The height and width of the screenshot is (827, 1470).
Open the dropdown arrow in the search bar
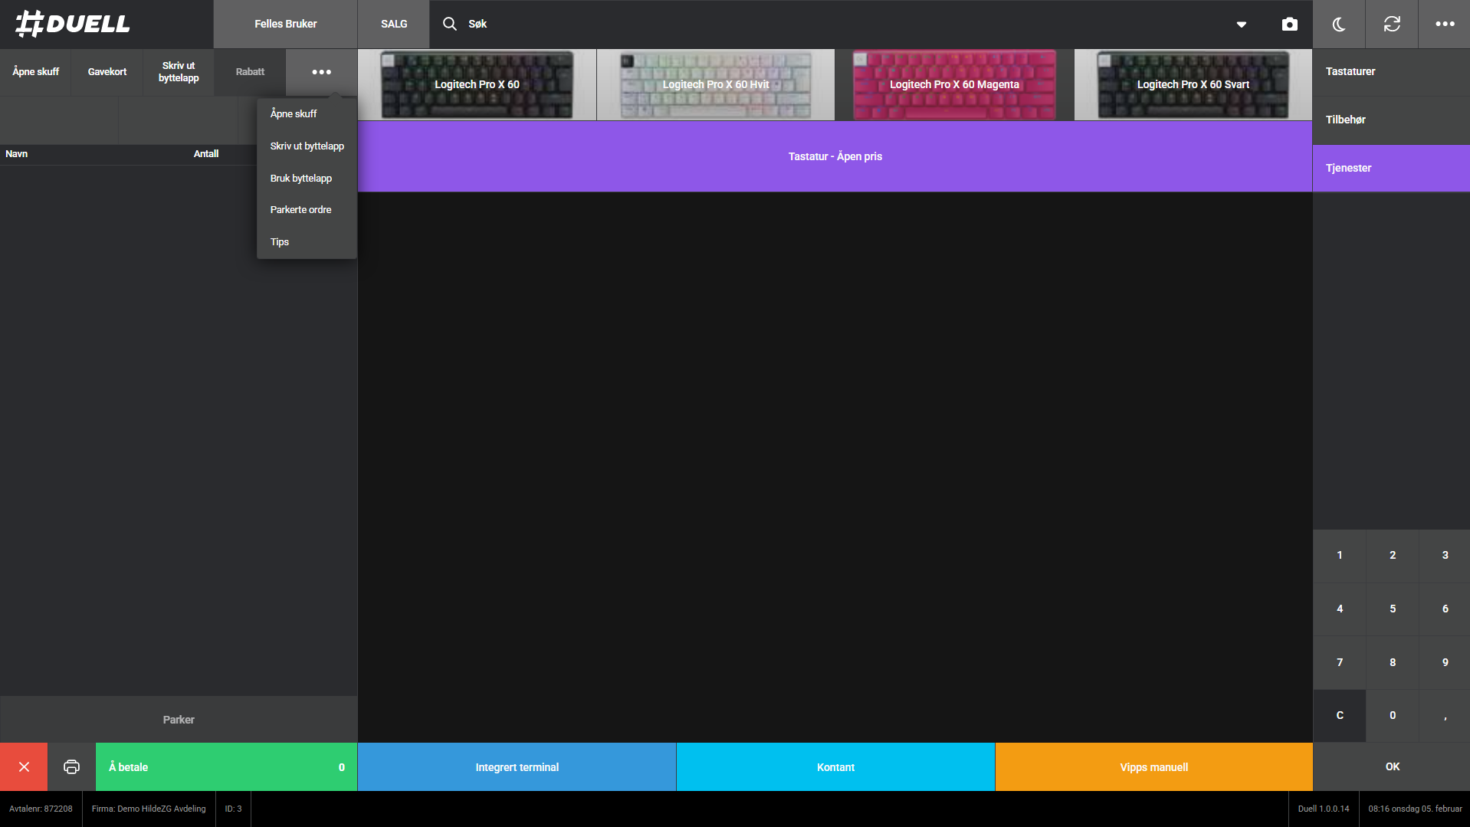click(x=1242, y=25)
